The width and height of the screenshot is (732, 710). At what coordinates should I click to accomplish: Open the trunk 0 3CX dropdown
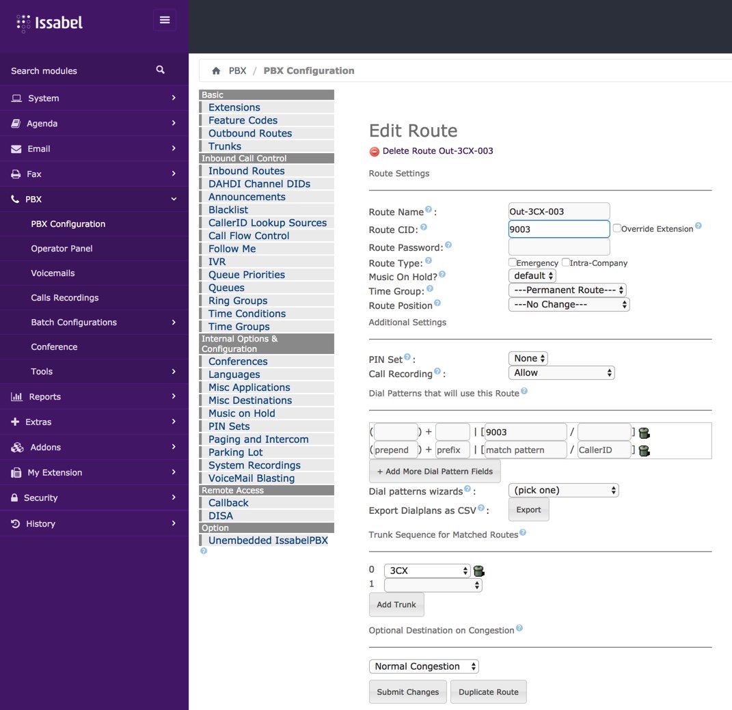[x=426, y=571]
